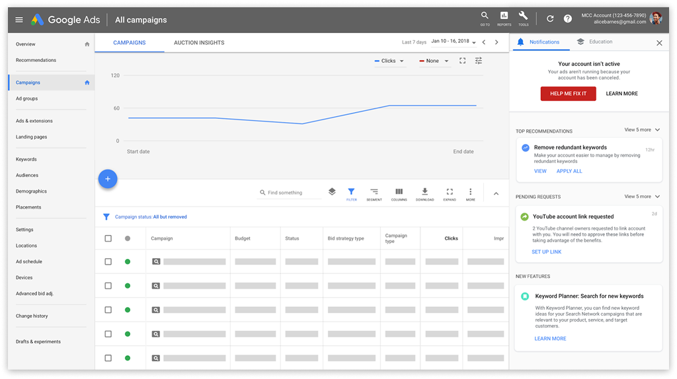This screenshot has height=379, width=677.
Task: Click the refresh icon in header
Action: coord(549,18)
